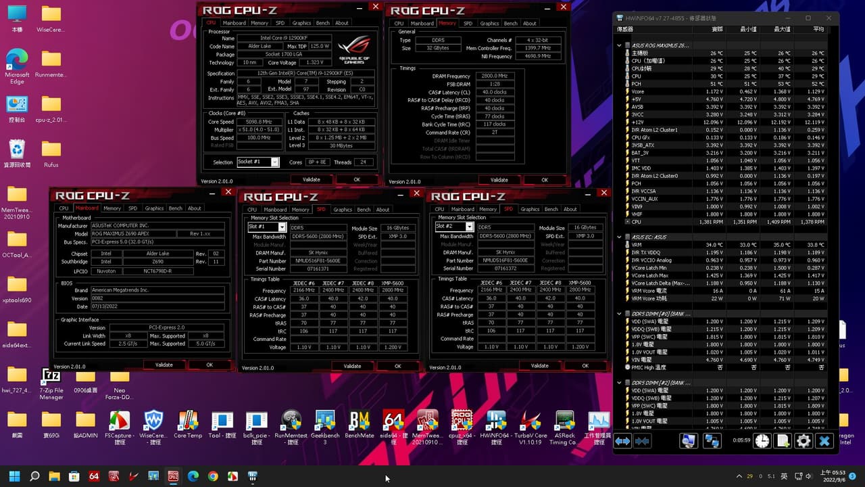
Task: Open WiseCare shield desktop shortcut
Action: pos(153,426)
